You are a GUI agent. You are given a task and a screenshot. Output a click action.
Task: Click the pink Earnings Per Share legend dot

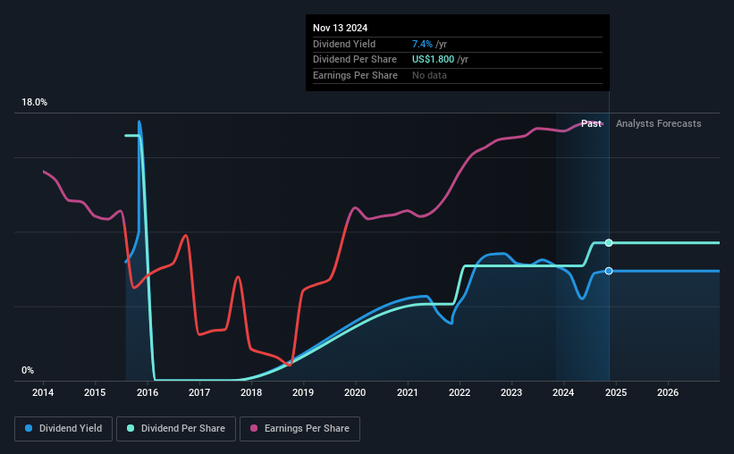coord(254,428)
